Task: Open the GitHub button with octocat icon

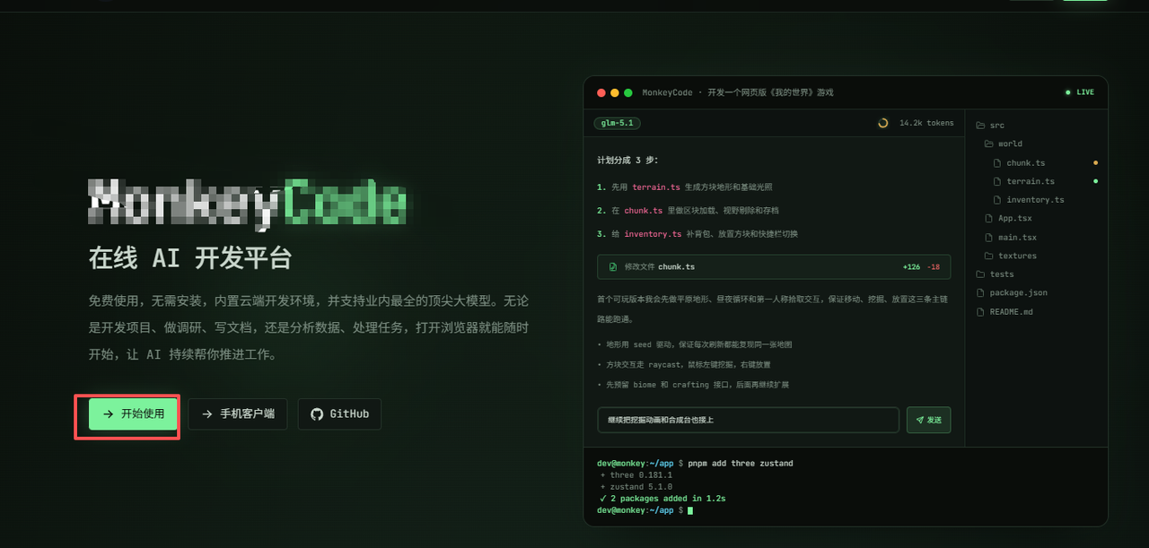Action: coord(339,414)
